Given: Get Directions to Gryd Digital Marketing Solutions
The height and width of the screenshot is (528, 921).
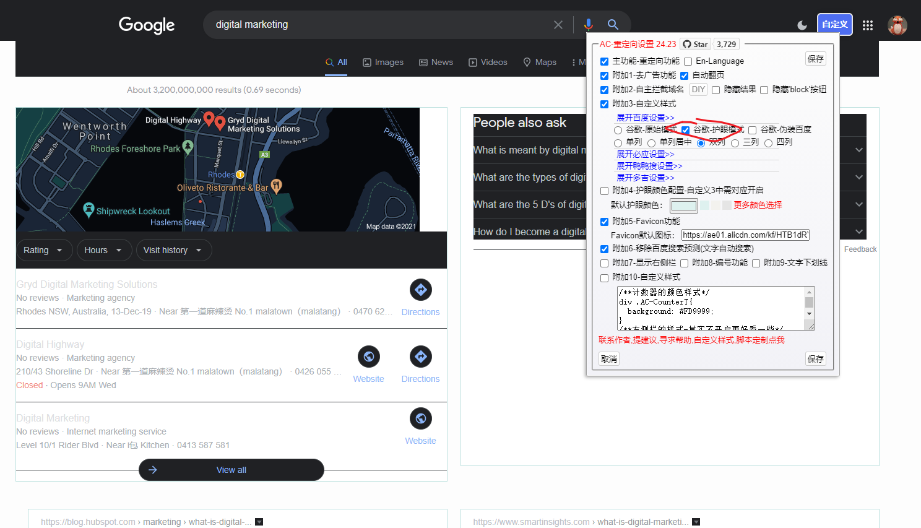Looking at the screenshot, I should point(420,290).
